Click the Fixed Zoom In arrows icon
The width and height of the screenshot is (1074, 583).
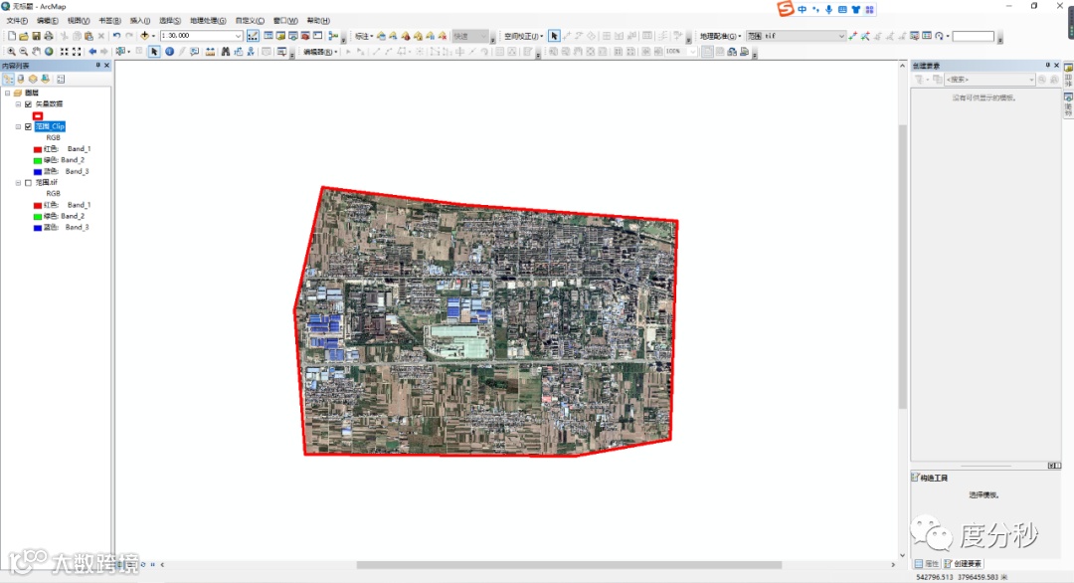[64, 52]
